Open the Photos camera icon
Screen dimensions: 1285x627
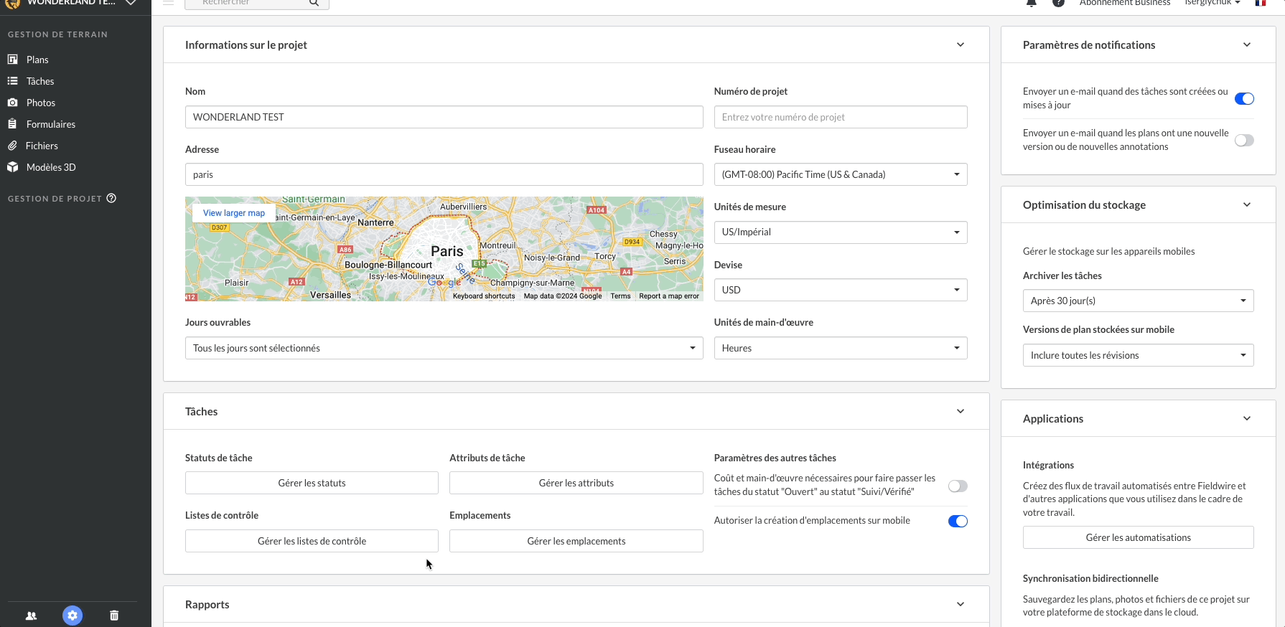12,103
